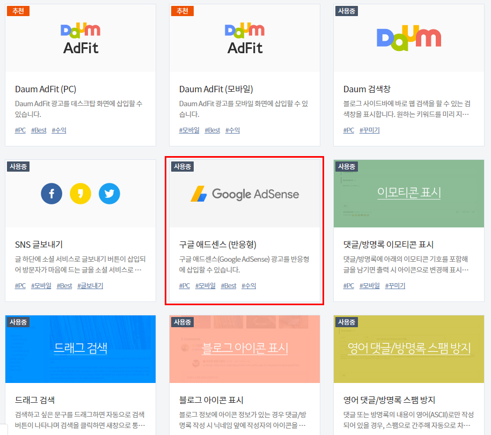Screen dimensions: 491x435
Task: Click #Best tag in 구글 애드센스 card
Action: point(229,286)
